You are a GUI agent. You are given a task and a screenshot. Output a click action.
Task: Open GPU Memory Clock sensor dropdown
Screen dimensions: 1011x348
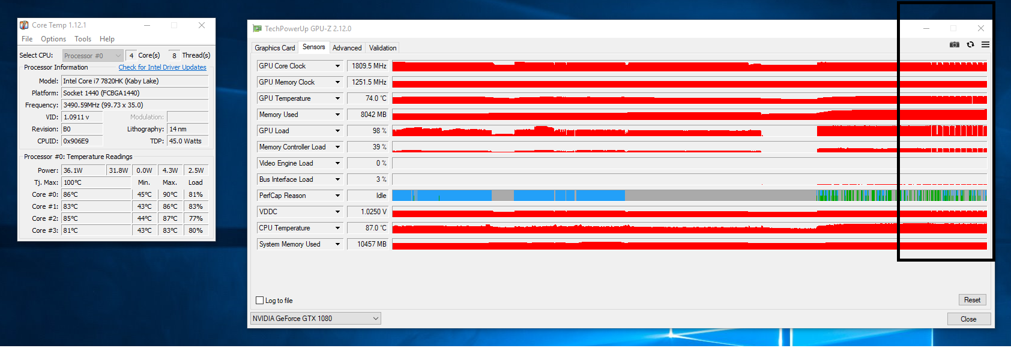click(x=337, y=82)
